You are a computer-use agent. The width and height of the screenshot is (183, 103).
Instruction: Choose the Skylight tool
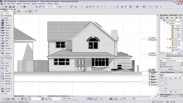(6, 28)
